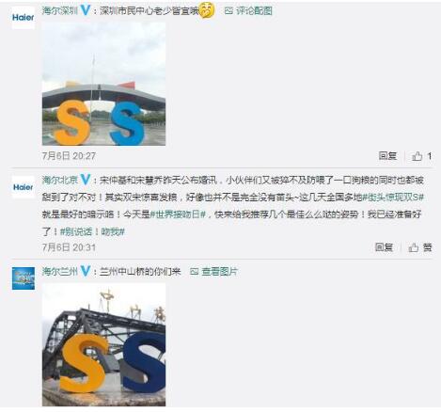Image resolution: width=441 pixels, height=412 pixels.
Task: Open the 海尔深圳 username link
Action: click(x=60, y=10)
